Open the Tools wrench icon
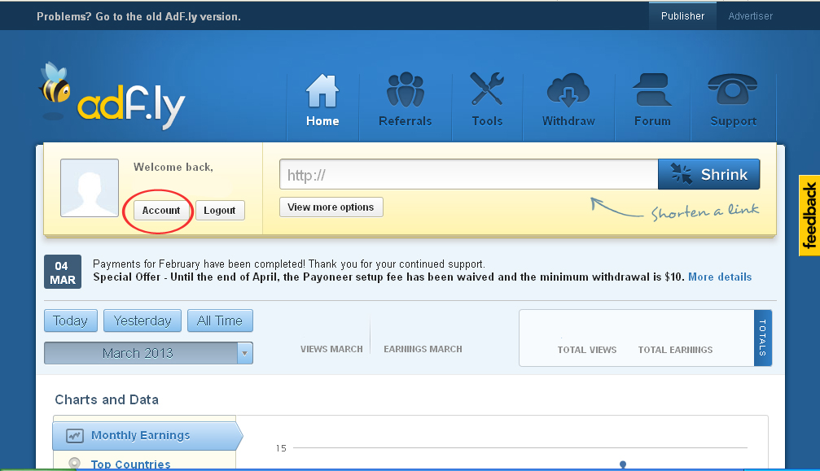Image resolution: width=820 pixels, height=471 pixels. [487, 89]
